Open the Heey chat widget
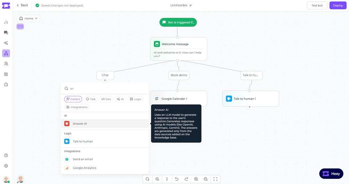This screenshot has height=184, width=349. pos(331,174)
